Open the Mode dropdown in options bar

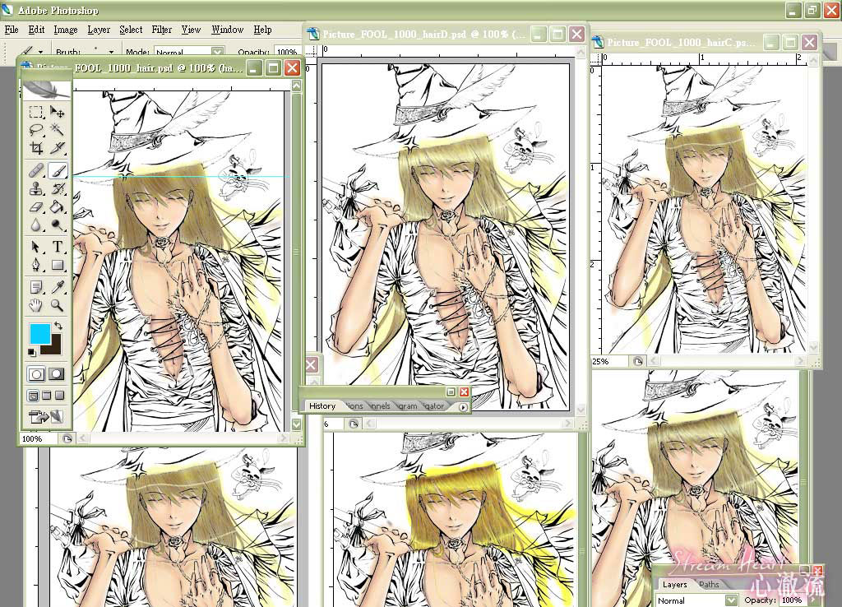coord(217,52)
